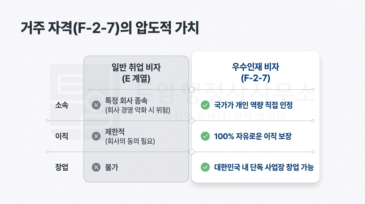Click the 100% 자유로운 이직 보장 text
This screenshot has width=365, height=204.
point(252,136)
